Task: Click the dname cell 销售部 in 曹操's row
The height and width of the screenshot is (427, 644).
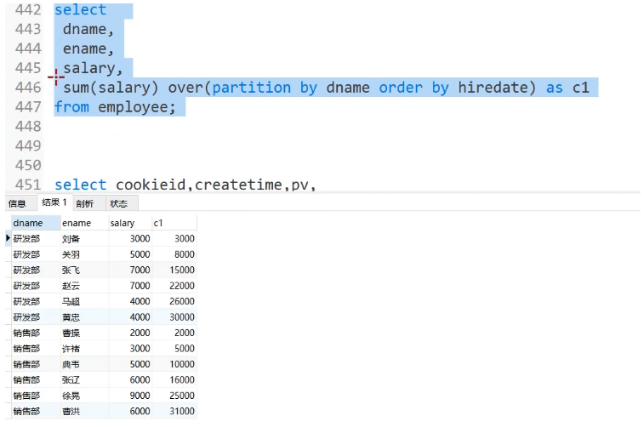Action: coord(36,333)
